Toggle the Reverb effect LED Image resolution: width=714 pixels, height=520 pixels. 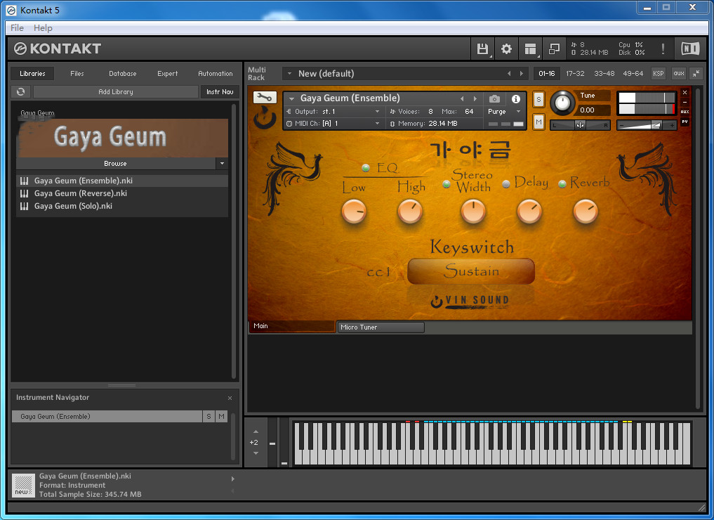point(562,184)
